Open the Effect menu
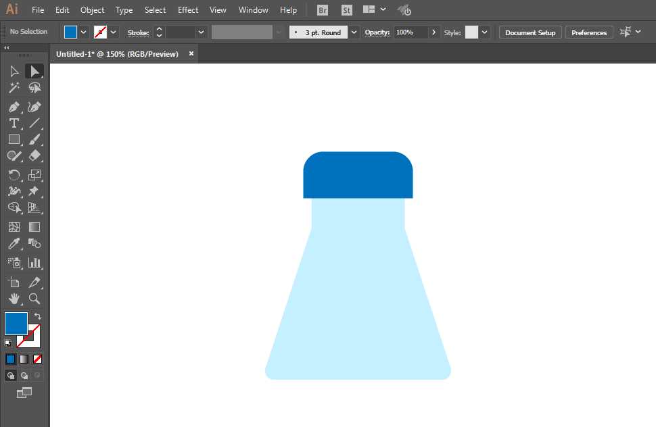 pyautogui.click(x=188, y=10)
